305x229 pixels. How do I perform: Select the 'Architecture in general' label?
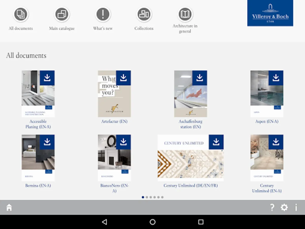coord(185,28)
